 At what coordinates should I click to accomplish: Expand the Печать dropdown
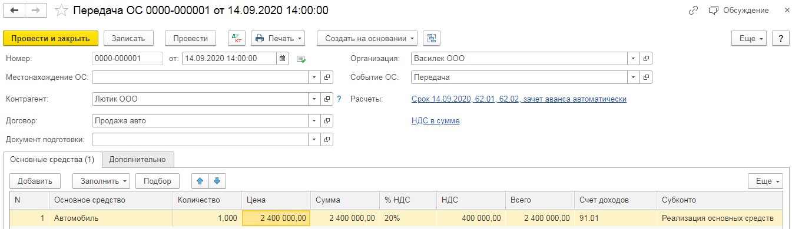[x=278, y=38]
